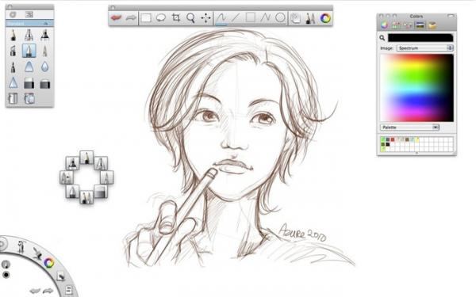This screenshot has width=476, height=297.
Task: Pick the bottom double-pencil in brush ring
Action: [x=86, y=197]
